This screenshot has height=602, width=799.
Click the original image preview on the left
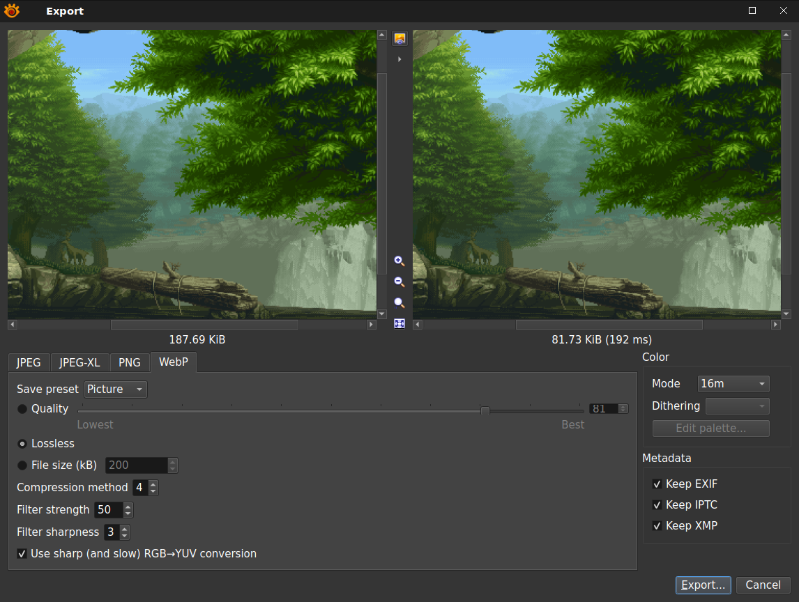pos(192,175)
